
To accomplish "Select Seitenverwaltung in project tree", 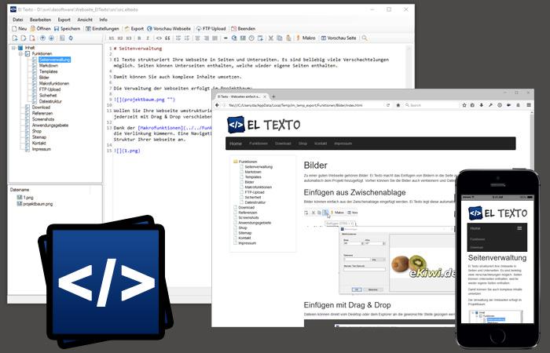I will coord(54,60).
